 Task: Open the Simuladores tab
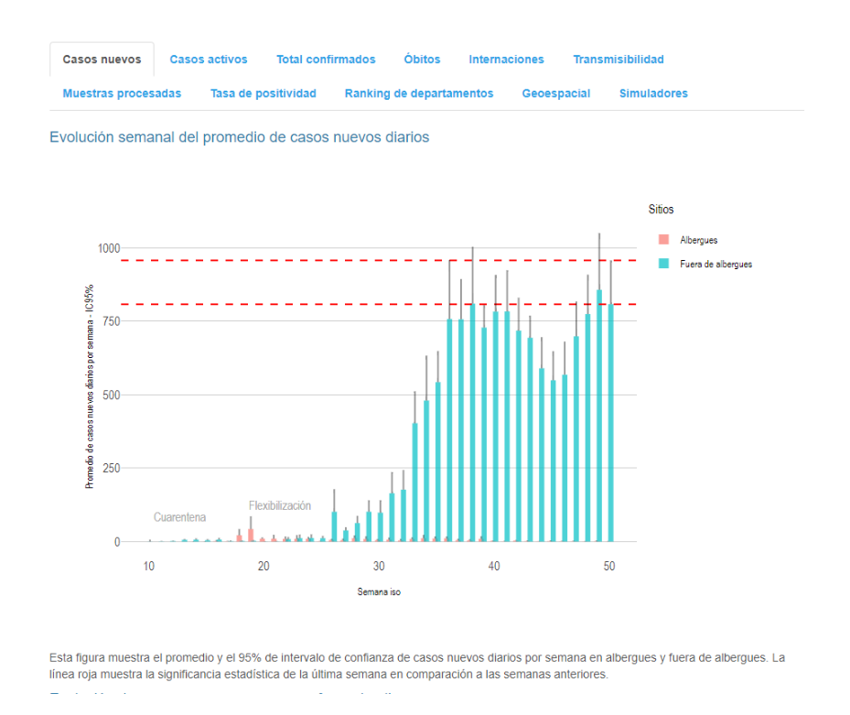pos(653,93)
